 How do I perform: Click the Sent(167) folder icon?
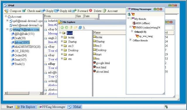pos(12,60)
